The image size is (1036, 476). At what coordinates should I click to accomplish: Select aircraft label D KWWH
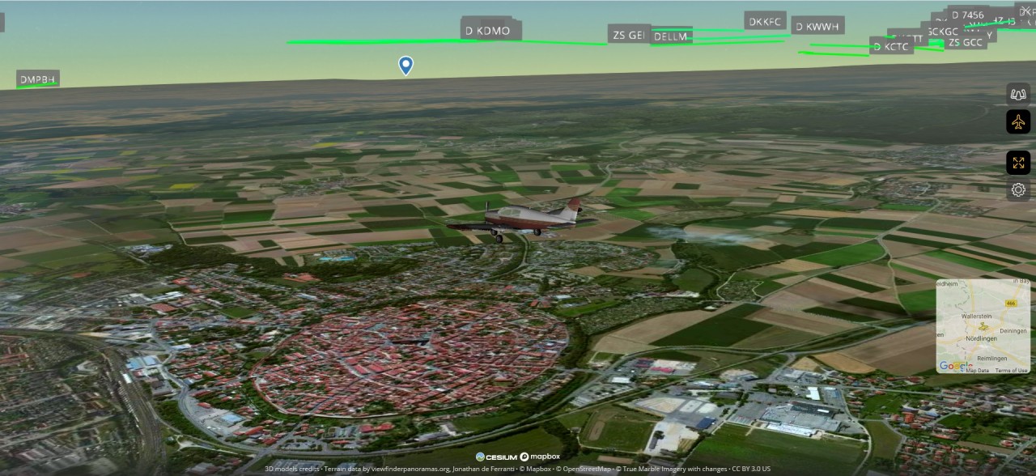coord(817,26)
